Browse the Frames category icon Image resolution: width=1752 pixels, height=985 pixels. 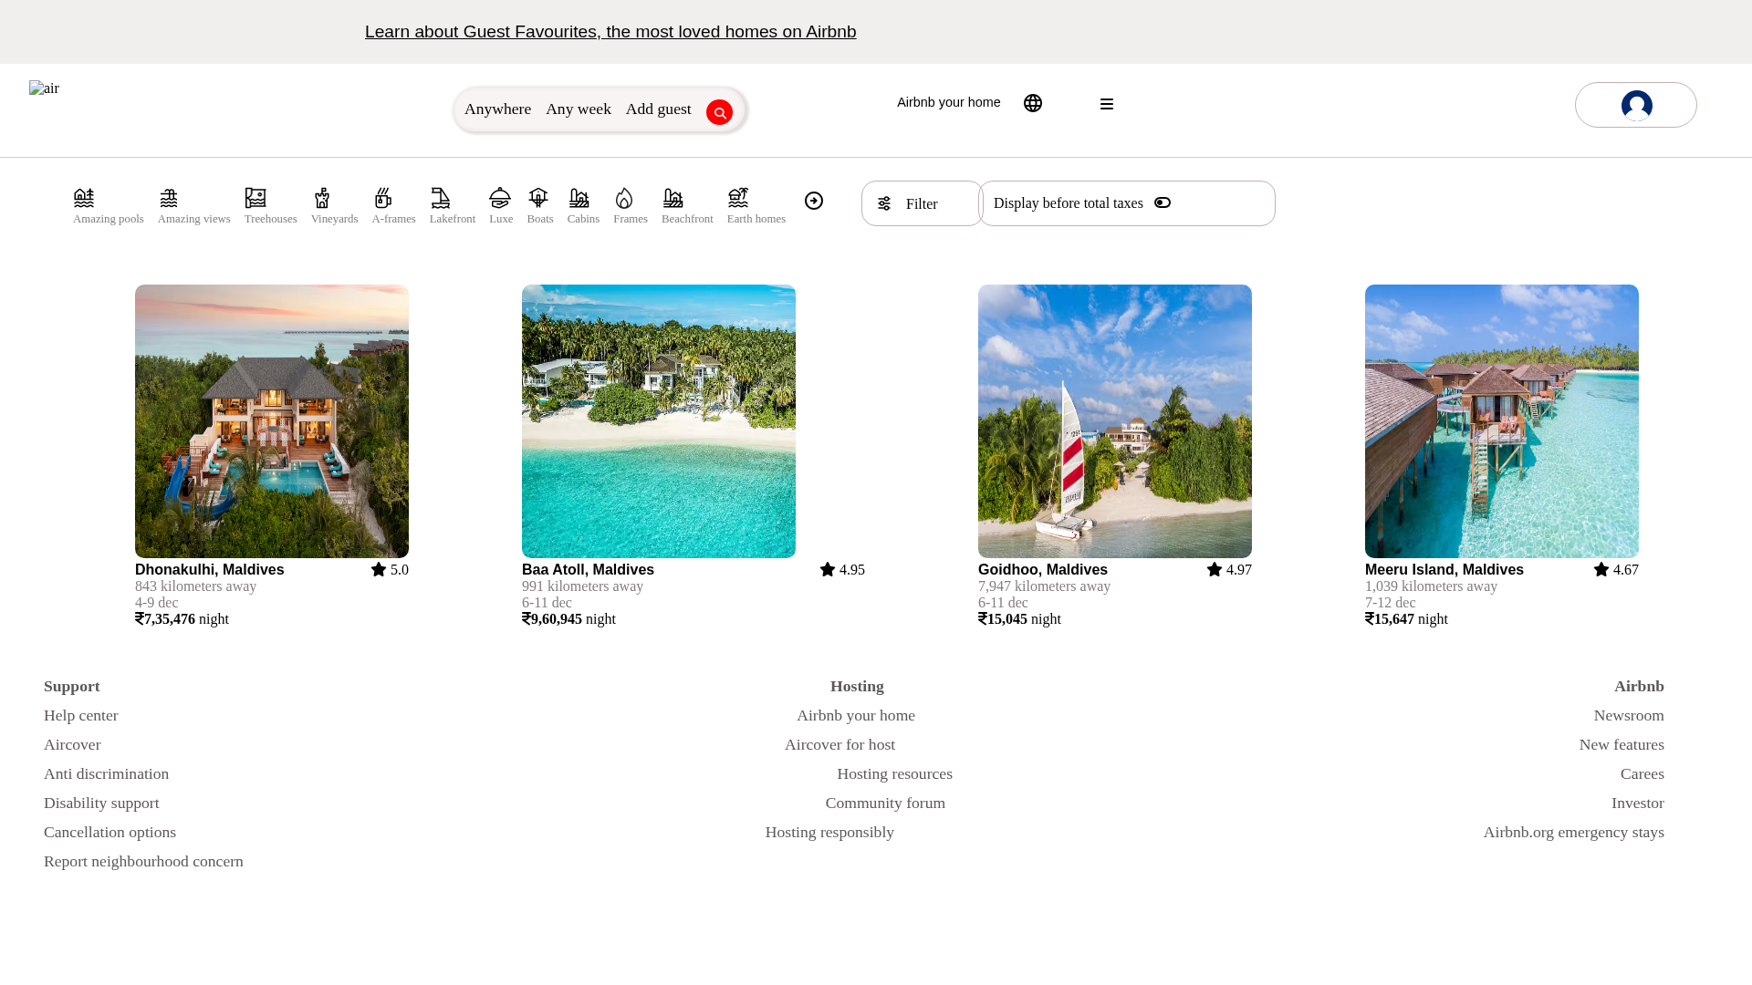coord(624,198)
